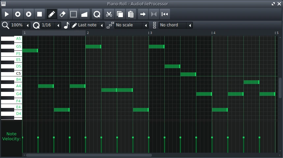The image size is (283, 158).
Task: Switch to the Erase mode tool
Action: [63, 14]
